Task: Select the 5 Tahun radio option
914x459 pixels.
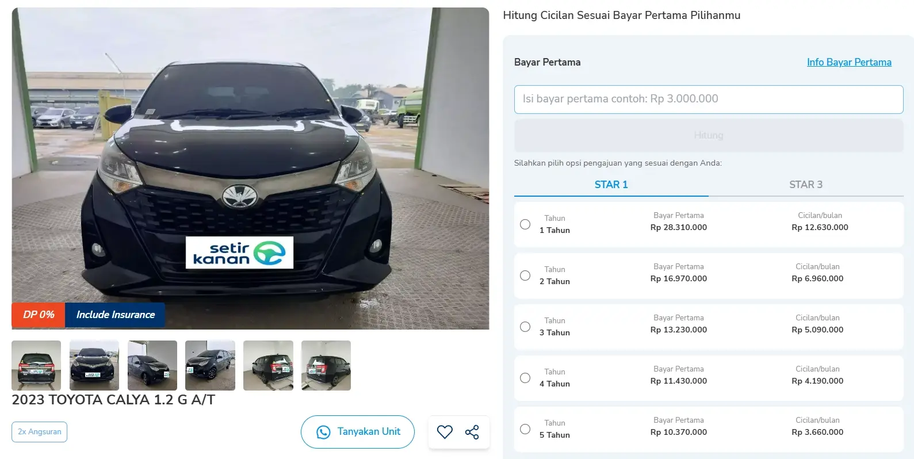Action: click(525, 429)
